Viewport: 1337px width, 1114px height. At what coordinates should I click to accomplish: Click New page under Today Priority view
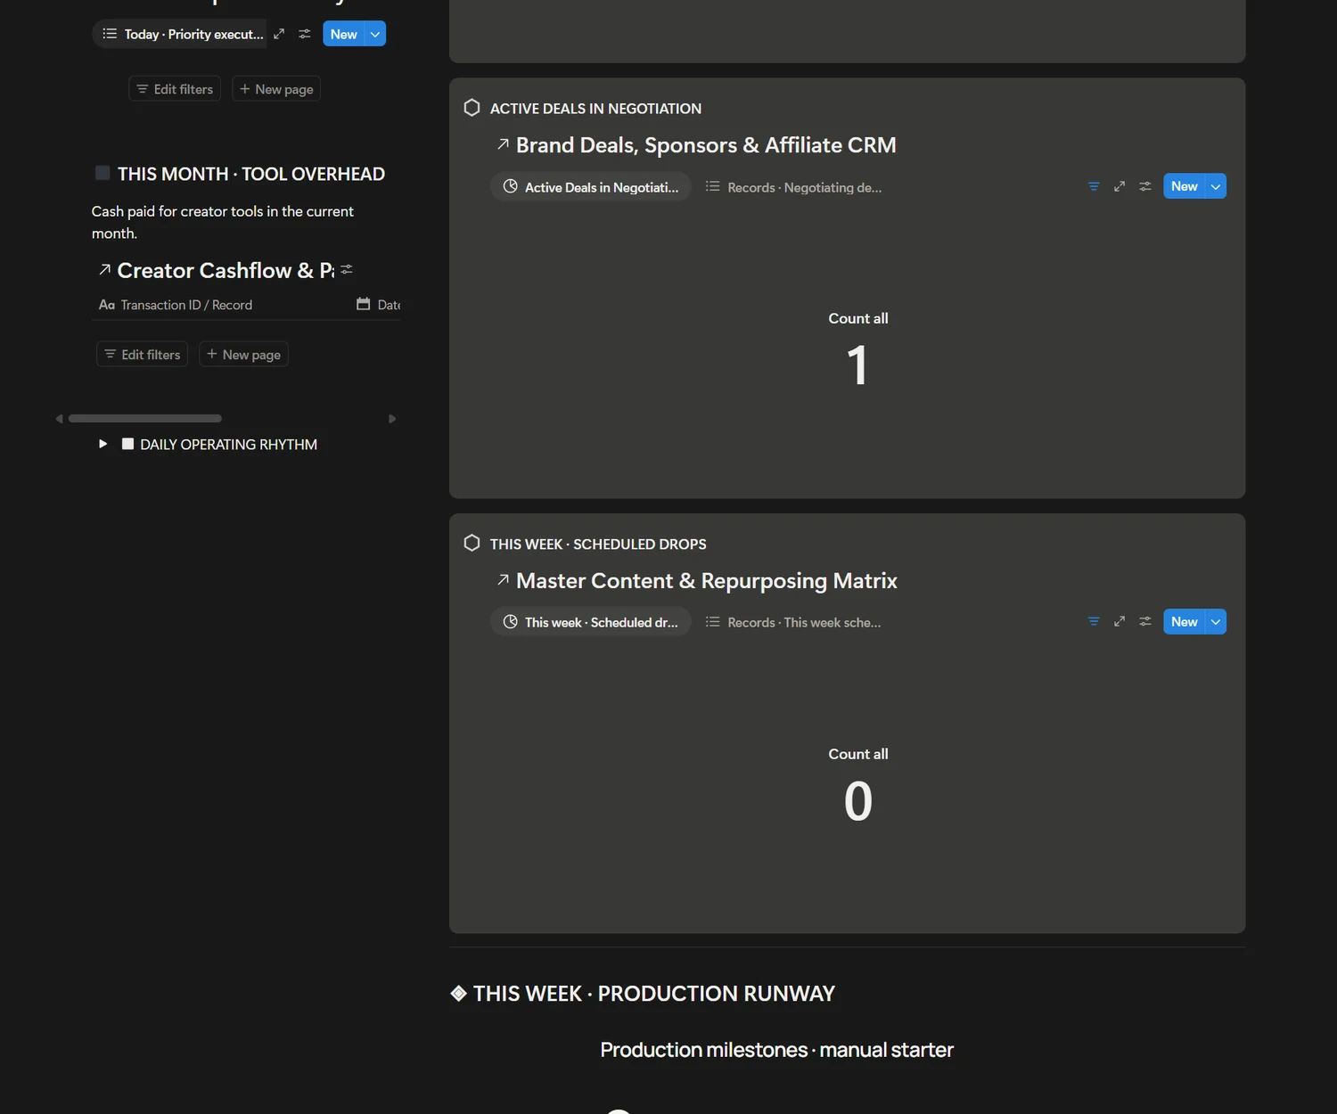pos(276,89)
